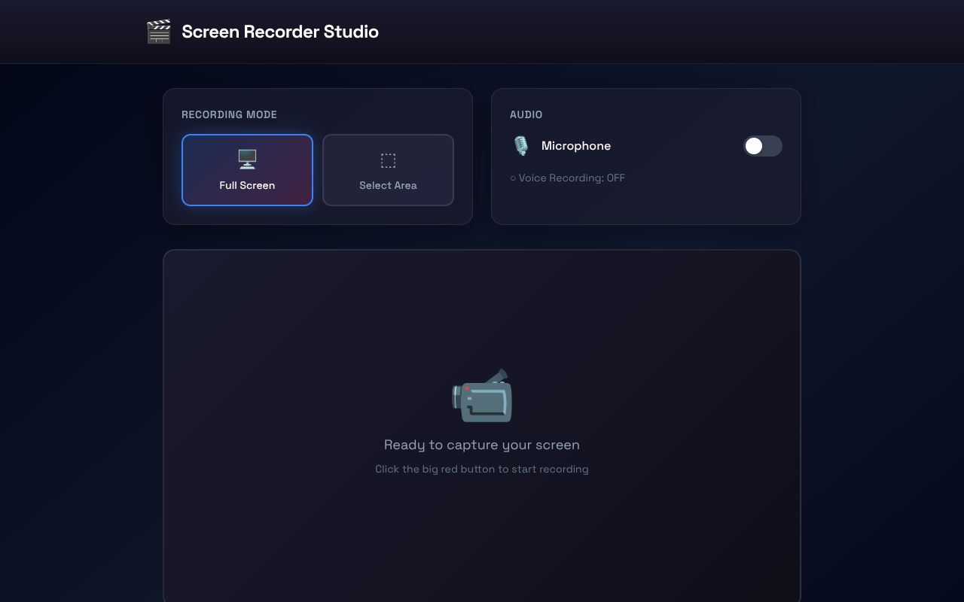Select the Full Screen recording mode

coord(247,170)
